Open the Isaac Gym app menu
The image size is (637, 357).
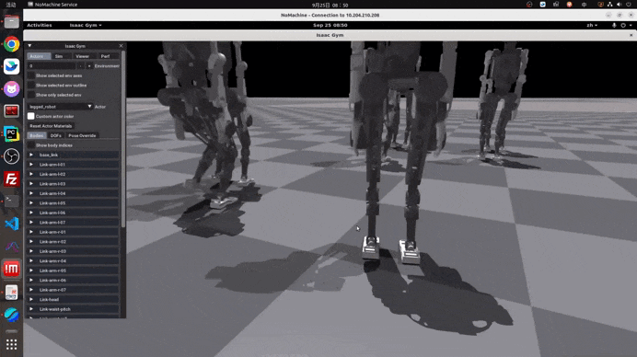(86, 25)
